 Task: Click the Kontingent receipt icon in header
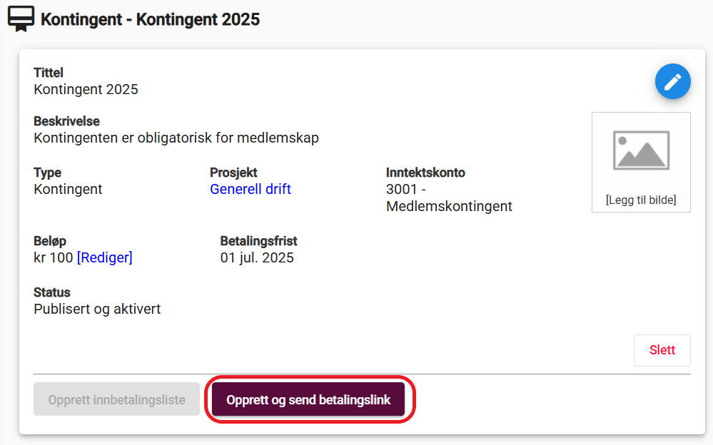[x=21, y=19]
